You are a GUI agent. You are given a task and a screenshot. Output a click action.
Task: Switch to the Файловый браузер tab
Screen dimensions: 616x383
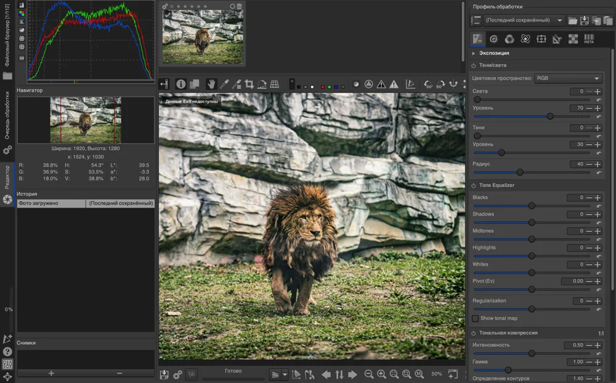pyautogui.click(x=7, y=41)
